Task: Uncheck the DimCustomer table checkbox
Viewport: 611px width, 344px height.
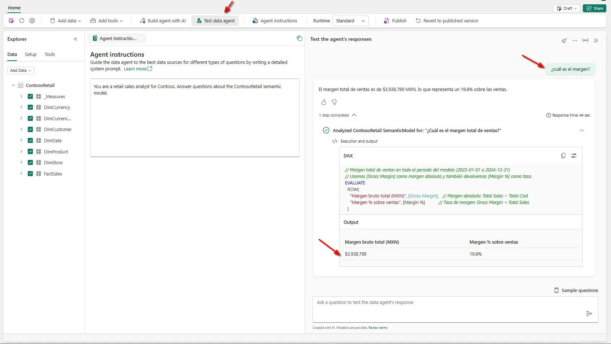Action: [30, 129]
